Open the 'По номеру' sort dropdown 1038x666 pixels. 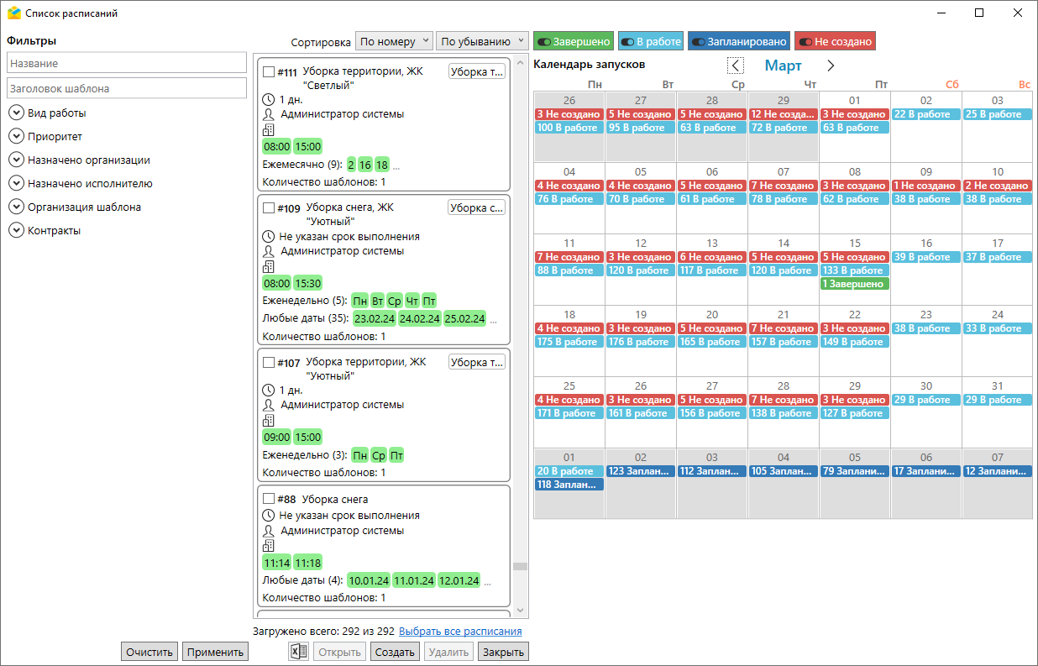(394, 41)
